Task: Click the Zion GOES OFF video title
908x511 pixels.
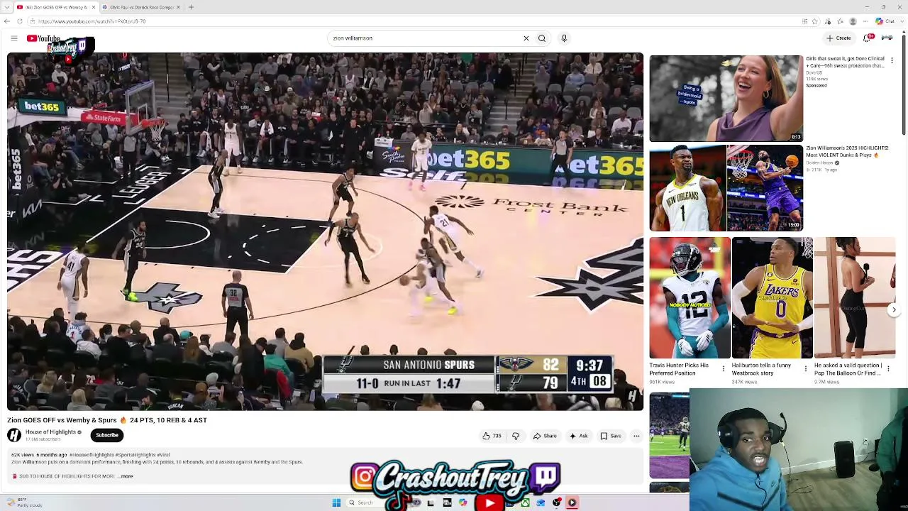Action: click(x=107, y=420)
